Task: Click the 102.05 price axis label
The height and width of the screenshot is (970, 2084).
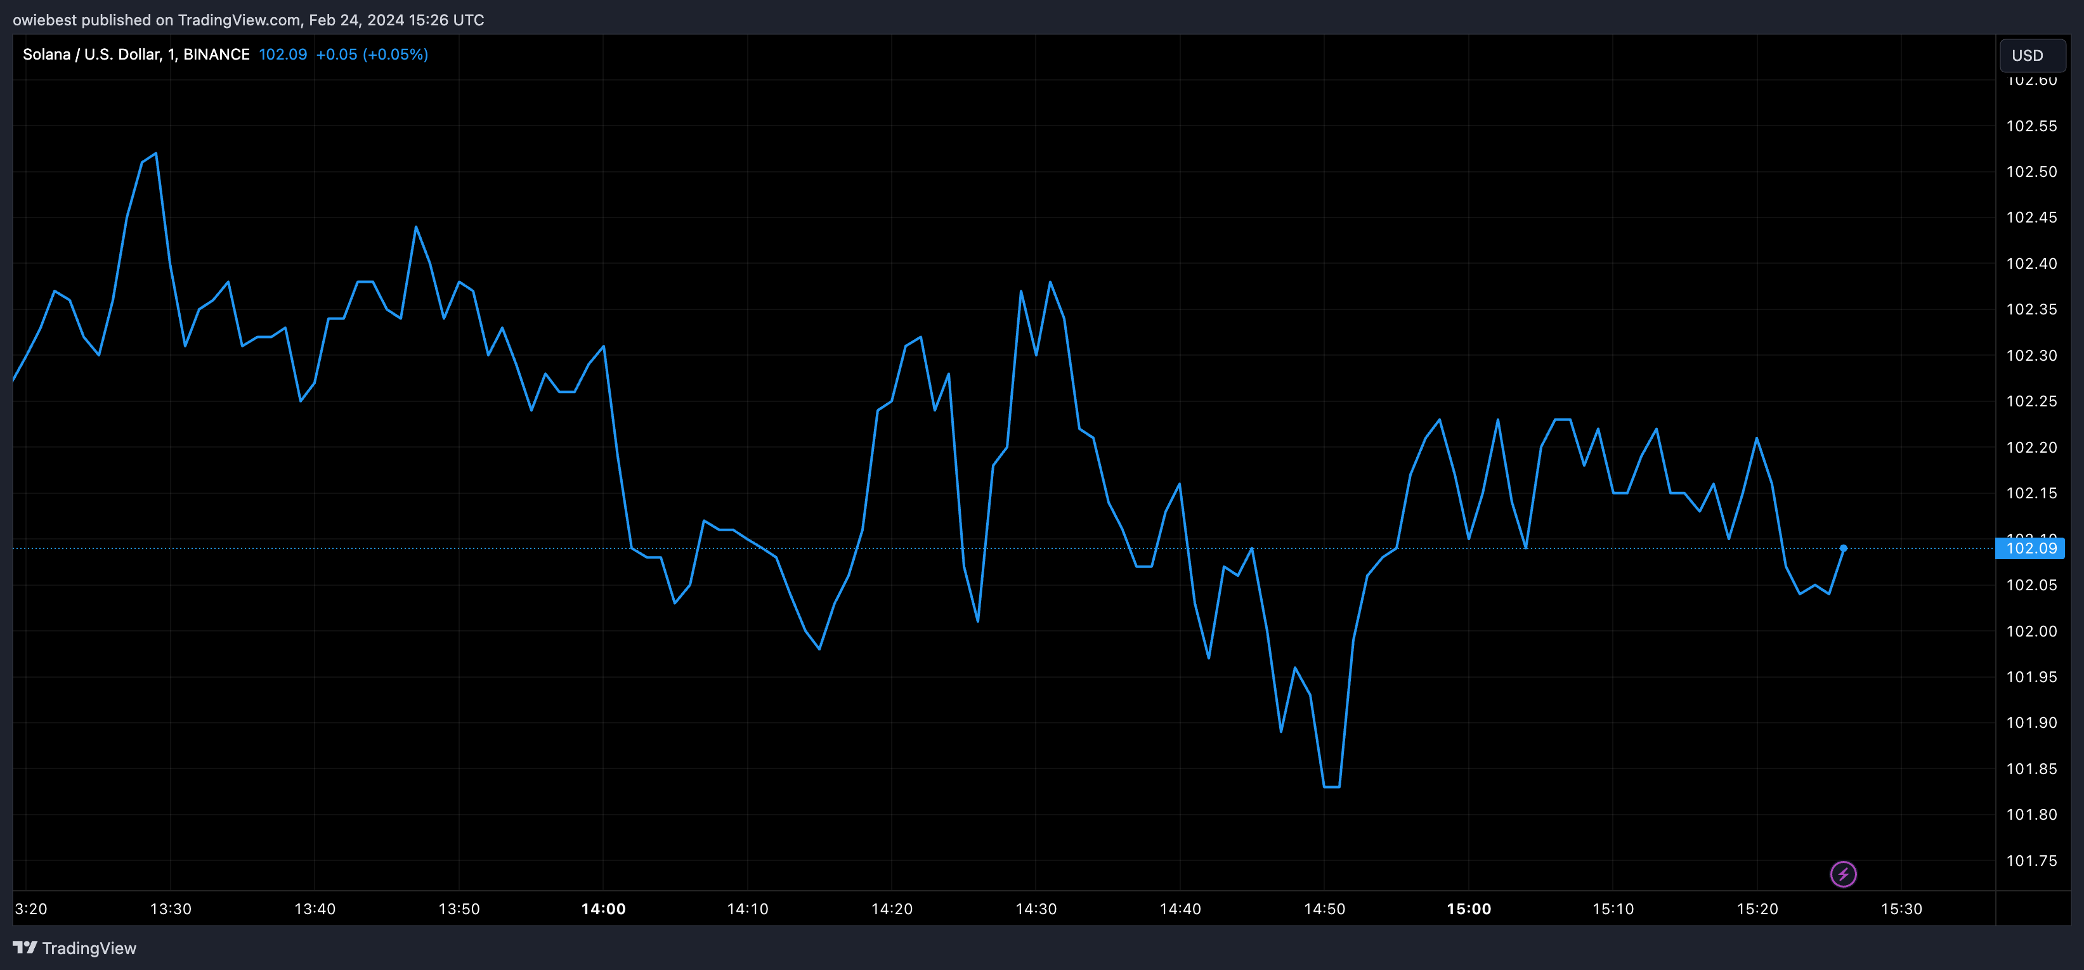Action: pos(2031,585)
